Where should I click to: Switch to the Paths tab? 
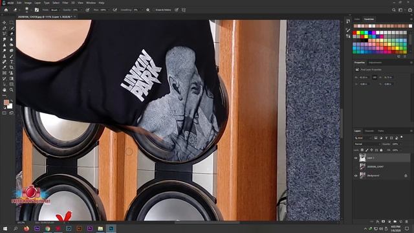pos(381,131)
